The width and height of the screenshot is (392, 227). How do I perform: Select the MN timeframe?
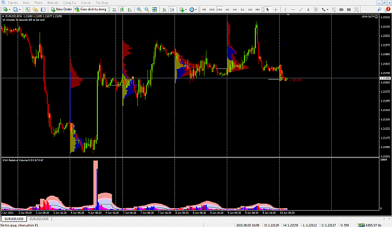[258, 9]
